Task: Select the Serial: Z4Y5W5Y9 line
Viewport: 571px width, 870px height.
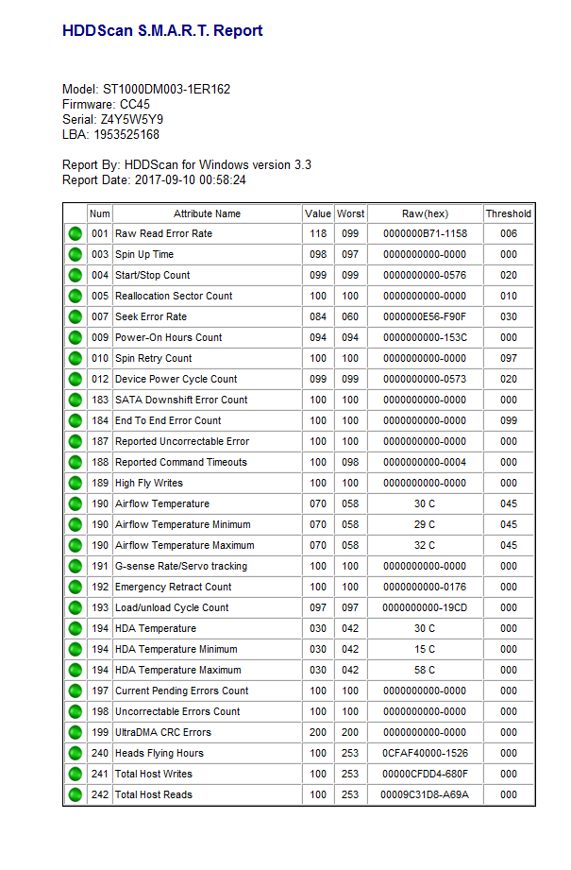Action: coord(112,119)
